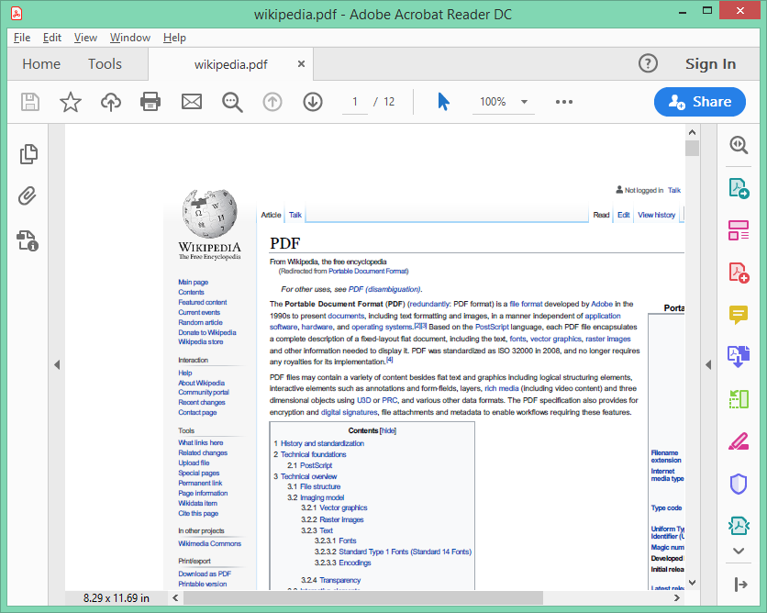Viewport: 767px width, 613px height.
Task: Collapse the left navigation pane arrow
Action: coord(57,364)
